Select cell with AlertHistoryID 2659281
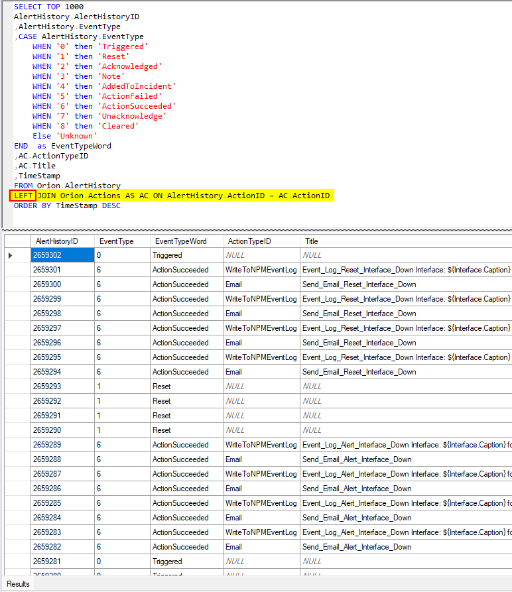The image size is (512, 592). pos(62,562)
